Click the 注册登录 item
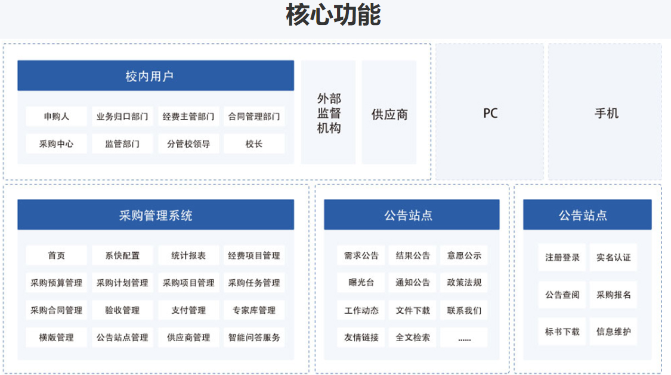 [562, 258]
